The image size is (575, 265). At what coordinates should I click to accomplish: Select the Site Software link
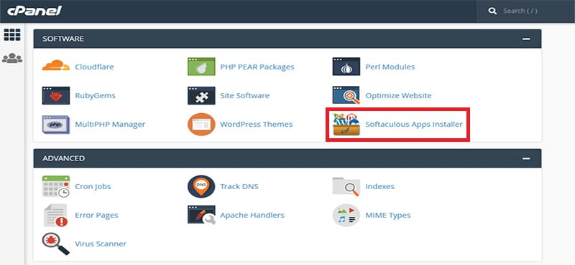point(244,96)
